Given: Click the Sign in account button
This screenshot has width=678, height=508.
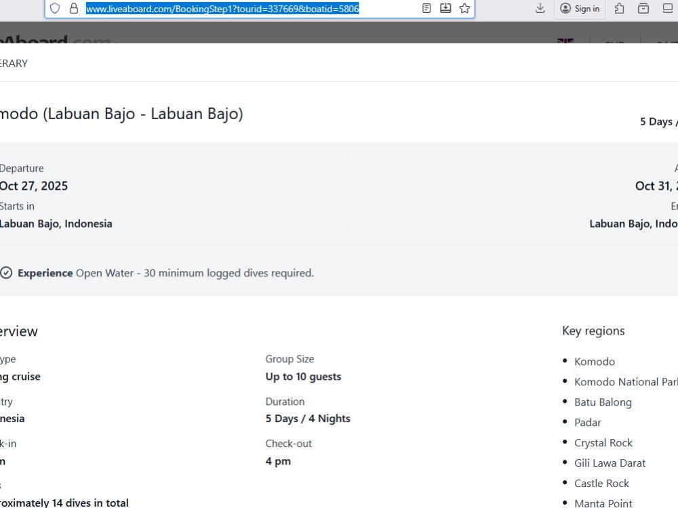Looking at the screenshot, I should click(x=580, y=9).
